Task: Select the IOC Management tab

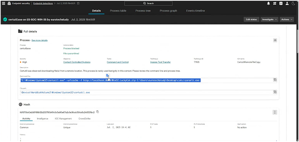Action: 63,118
